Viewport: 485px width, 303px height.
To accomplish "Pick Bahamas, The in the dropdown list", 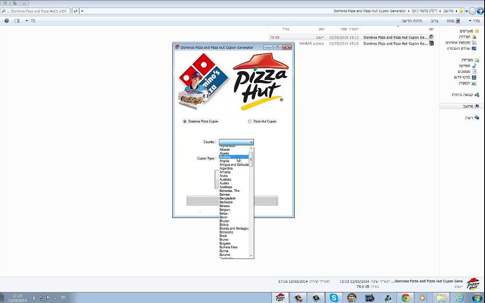I will pyautogui.click(x=234, y=191).
